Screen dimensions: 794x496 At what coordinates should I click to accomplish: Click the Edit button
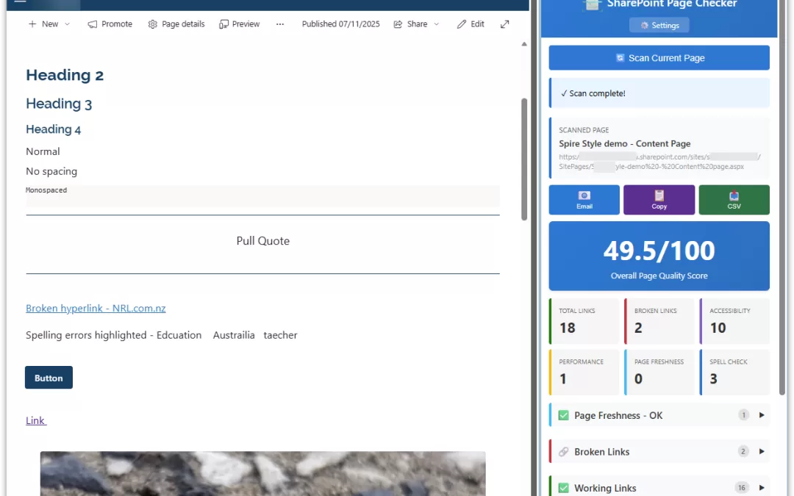(x=470, y=24)
